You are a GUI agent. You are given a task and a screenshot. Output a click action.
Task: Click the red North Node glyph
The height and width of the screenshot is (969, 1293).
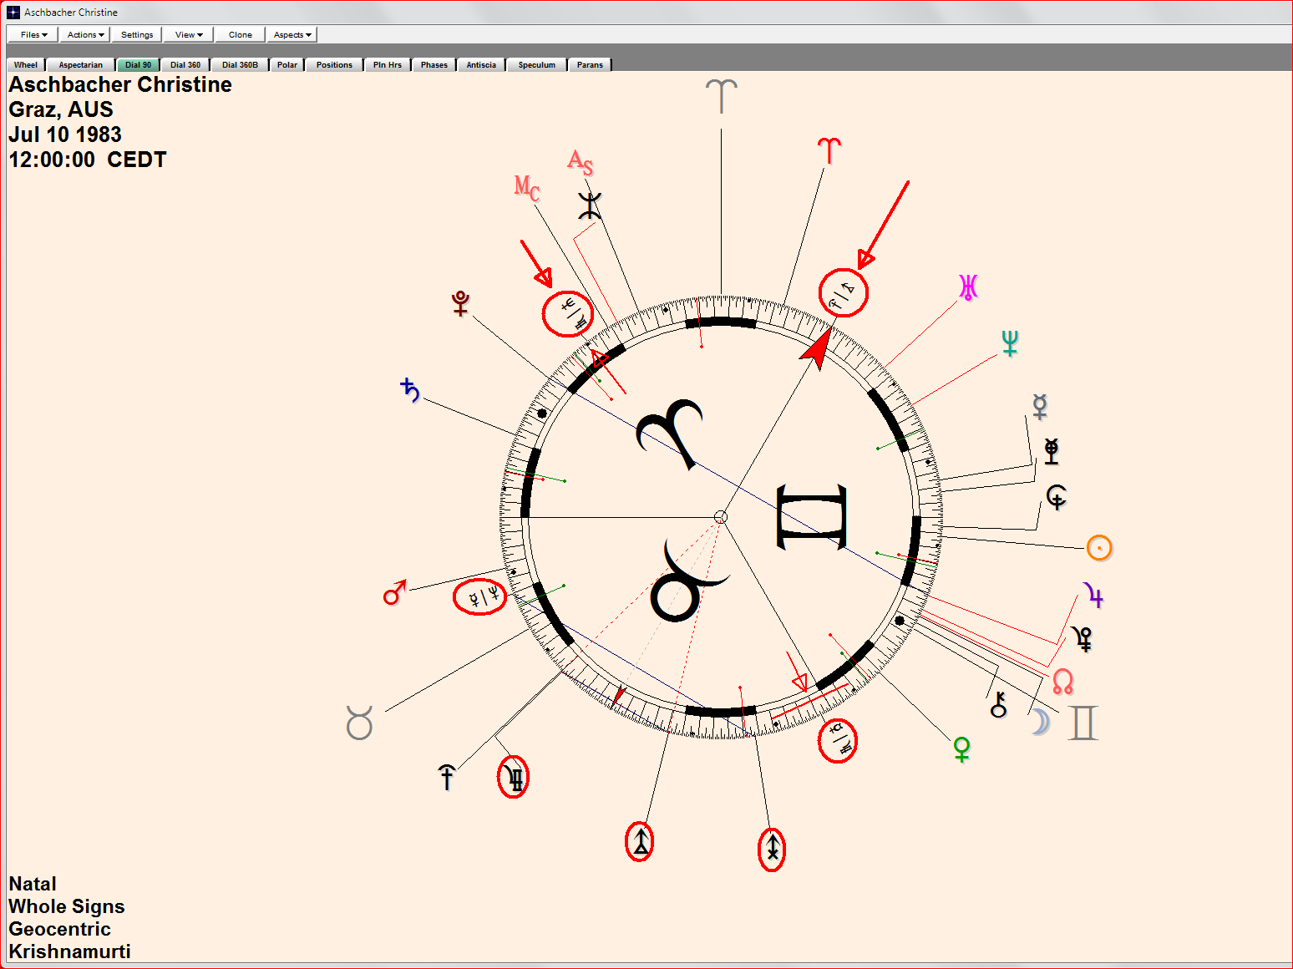pyautogui.click(x=1062, y=682)
